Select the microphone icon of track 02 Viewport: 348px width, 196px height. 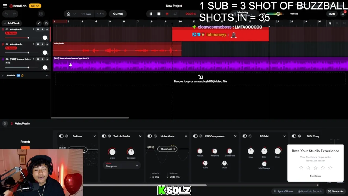click(3, 44)
